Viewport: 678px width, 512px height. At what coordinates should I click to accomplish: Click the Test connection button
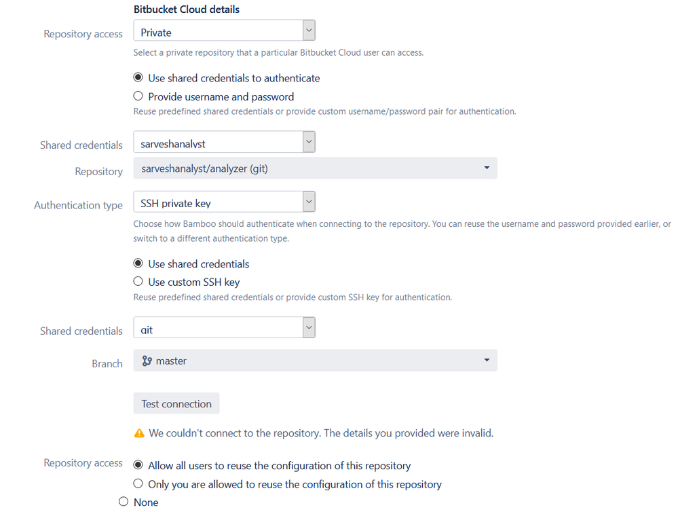(x=176, y=403)
